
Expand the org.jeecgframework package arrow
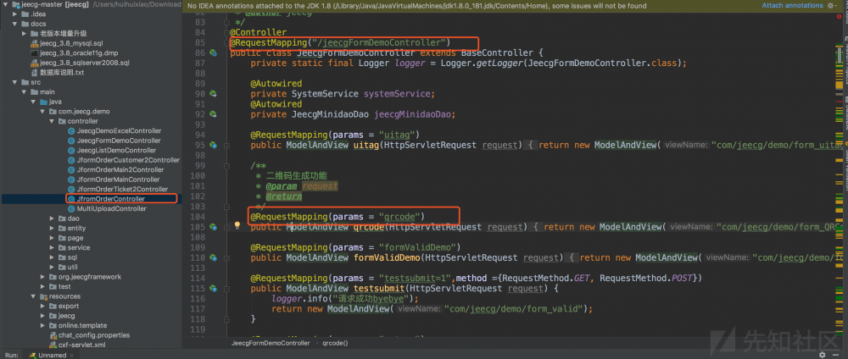tap(42, 276)
